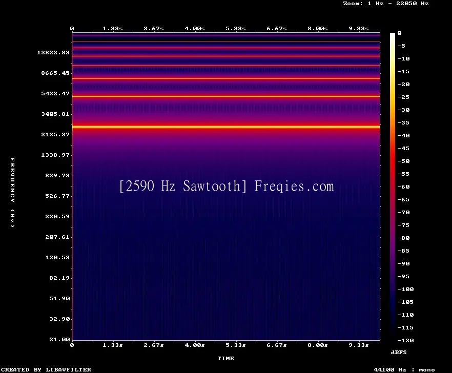Click the 8665.45 frequency label
This screenshot has width=452, height=373.
55,73
